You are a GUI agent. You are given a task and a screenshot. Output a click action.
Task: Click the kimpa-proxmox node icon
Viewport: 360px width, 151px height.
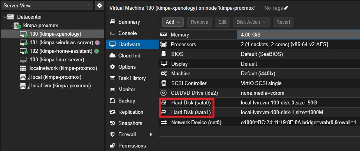pos(18,26)
